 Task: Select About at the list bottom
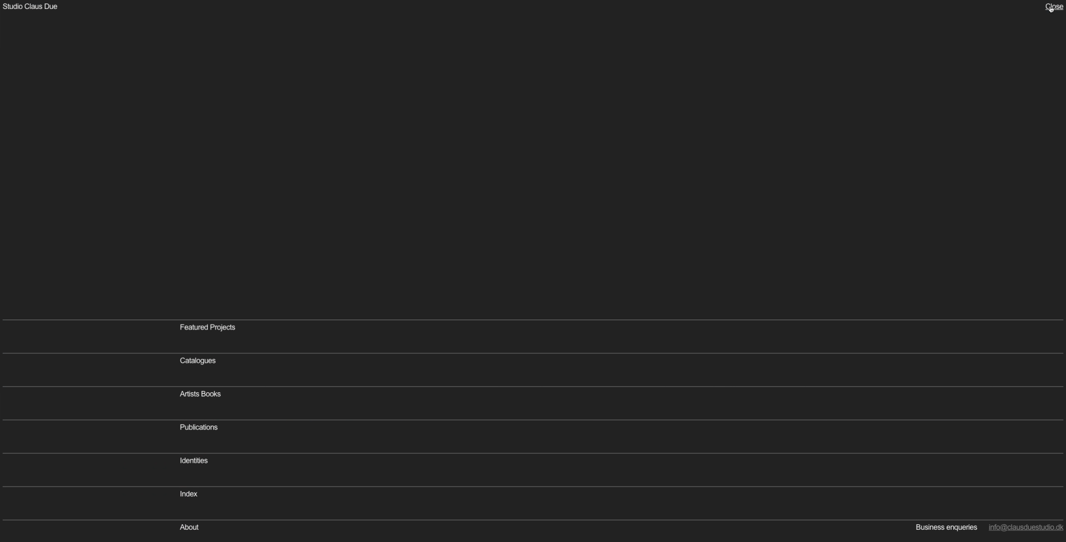(x=189, y=527)
